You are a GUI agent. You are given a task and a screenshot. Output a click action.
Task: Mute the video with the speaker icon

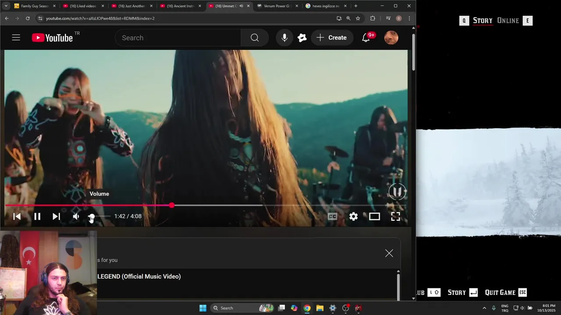tap(76, 216)
